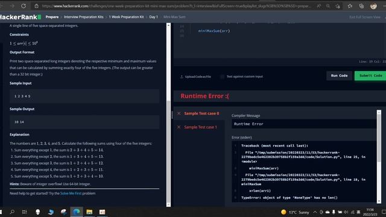
Task: Click the 'Output Format' heading
Action: pos(22,52)
